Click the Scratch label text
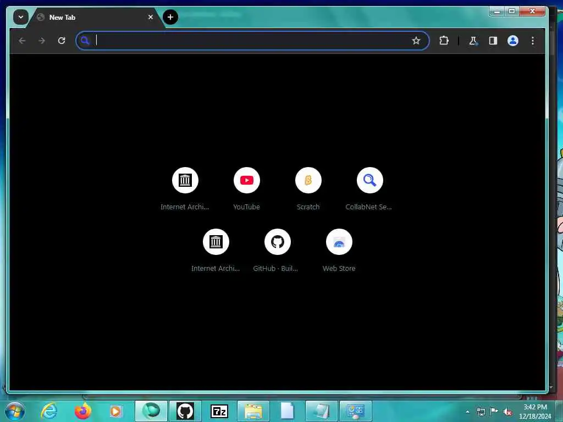The height and width of the screenshot is (422, 563). (x=308, y=207)
